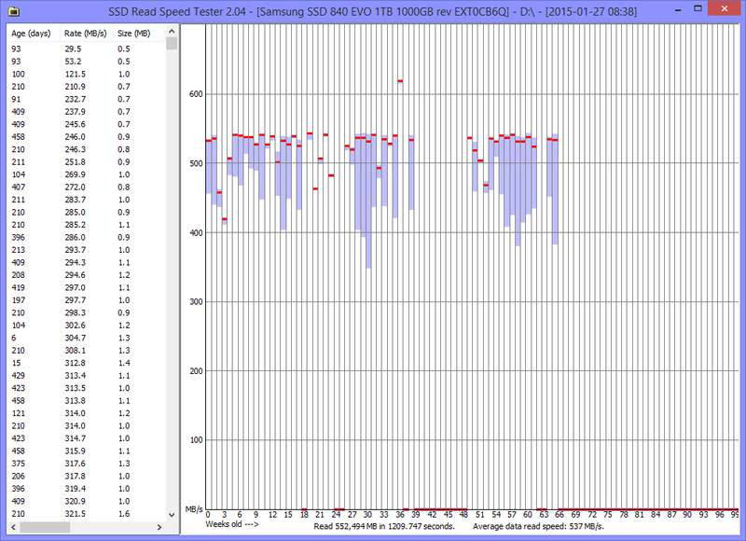Click the 'Average data read speed: 537 MB/s.' text

click(x=539, y=526)
